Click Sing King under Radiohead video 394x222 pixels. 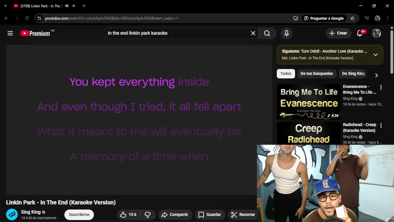350,137
